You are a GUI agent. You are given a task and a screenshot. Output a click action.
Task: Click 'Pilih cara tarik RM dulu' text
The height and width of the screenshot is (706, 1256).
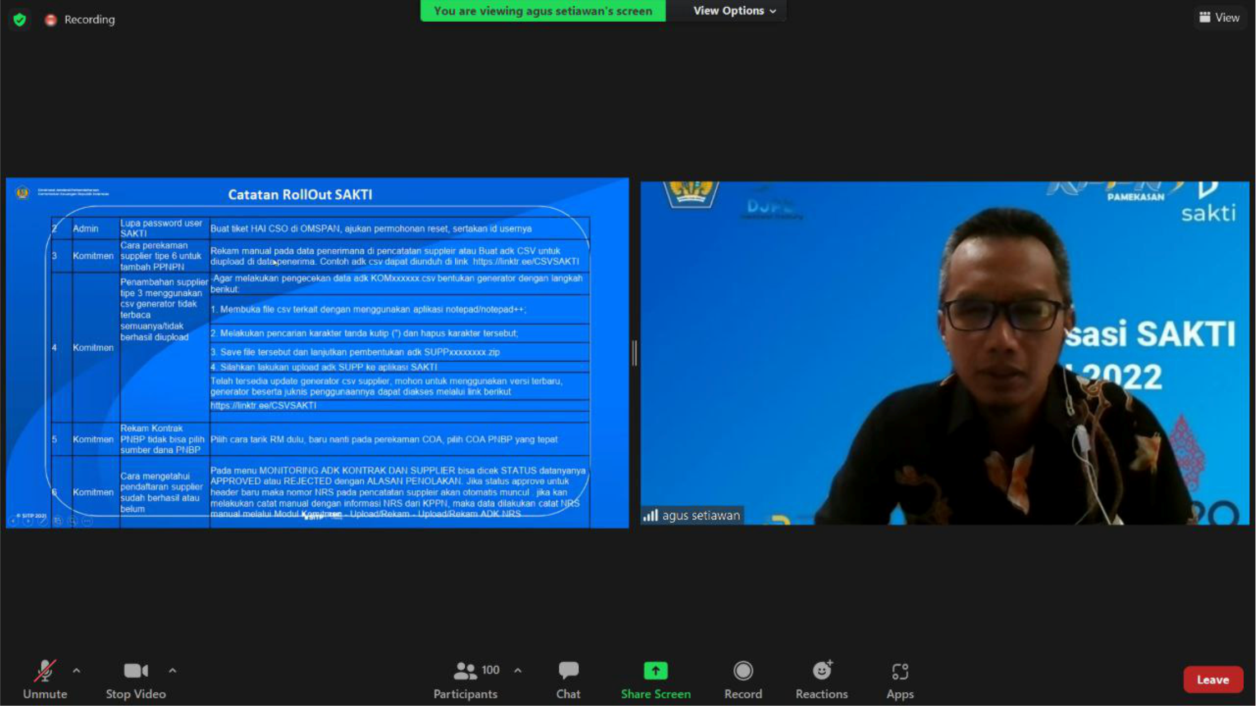[x=384, y=440]
